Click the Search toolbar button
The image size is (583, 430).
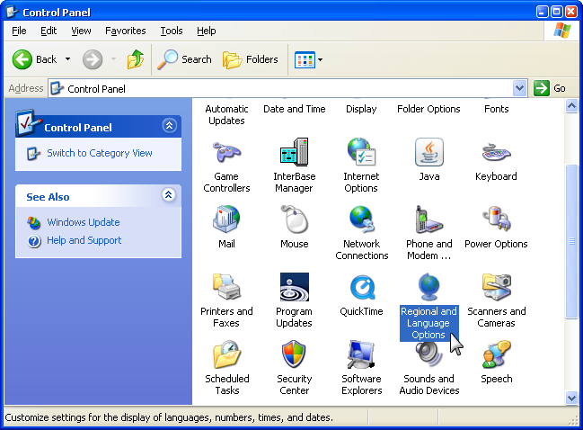point(184,59)
